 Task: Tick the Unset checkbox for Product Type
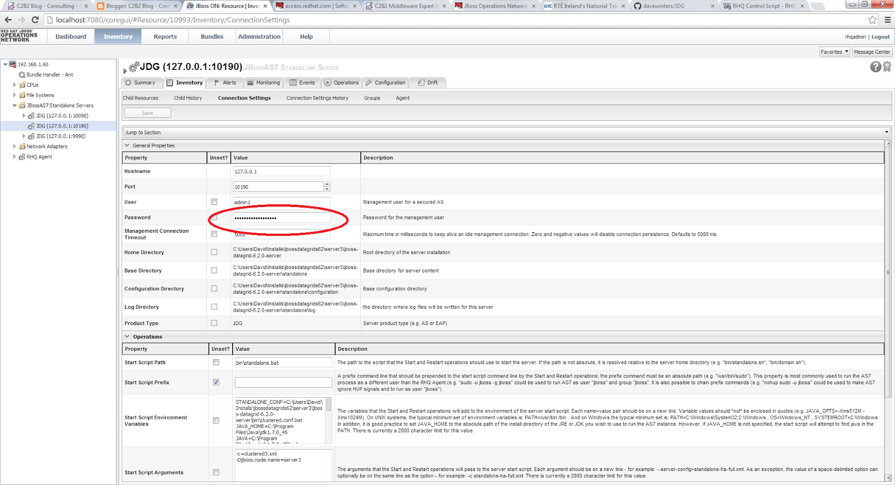(x=214, y=323)
